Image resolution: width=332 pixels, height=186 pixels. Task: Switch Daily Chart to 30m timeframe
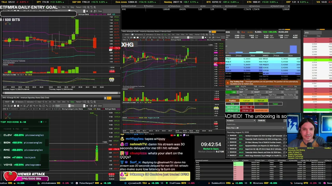point(64,102)
